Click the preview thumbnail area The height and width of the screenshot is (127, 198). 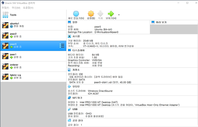pyautogui.click(x=174, y=29)
